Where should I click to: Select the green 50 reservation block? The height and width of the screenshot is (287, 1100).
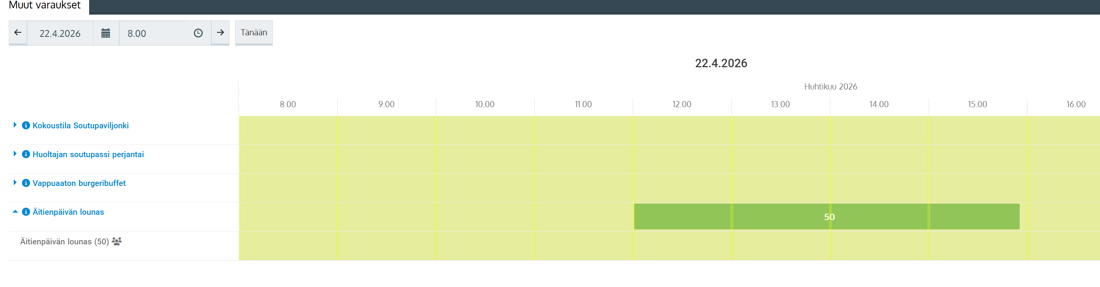tap(827, 217)
